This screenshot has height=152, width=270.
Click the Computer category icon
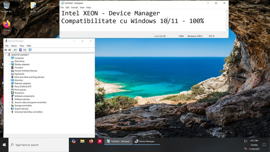coord(12,58)
